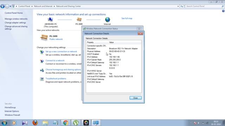The height and width of the screenshot is (126, 225).
Task: Open Manage wireless networks
Action: pos(16,19)
